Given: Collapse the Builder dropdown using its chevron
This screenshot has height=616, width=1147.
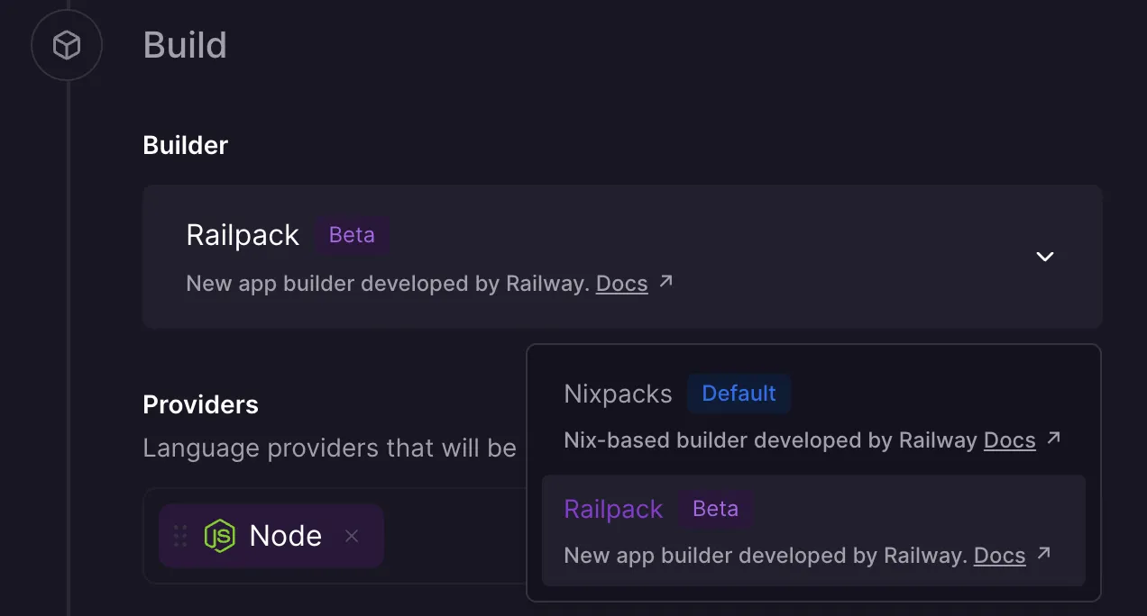Looking at the screenshot, I should 1044,257.
